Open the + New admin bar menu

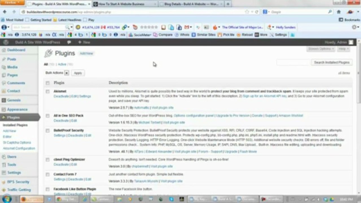tap(84, 42)
